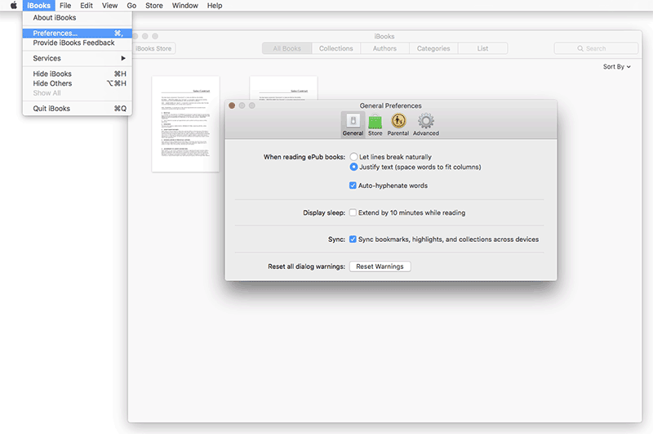Switch to Authors tab
Screen dimensions: 653x434
(x=384, y=48)
